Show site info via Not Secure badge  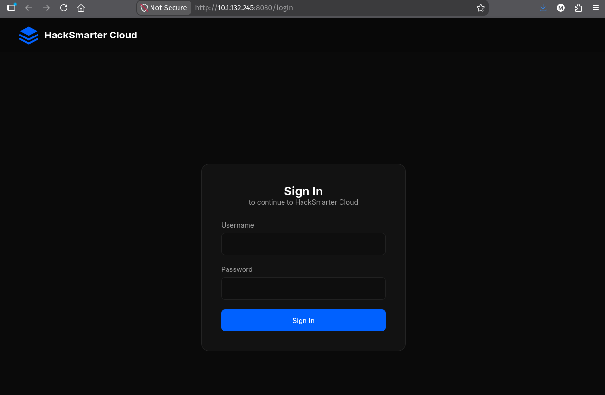(164, 8)
